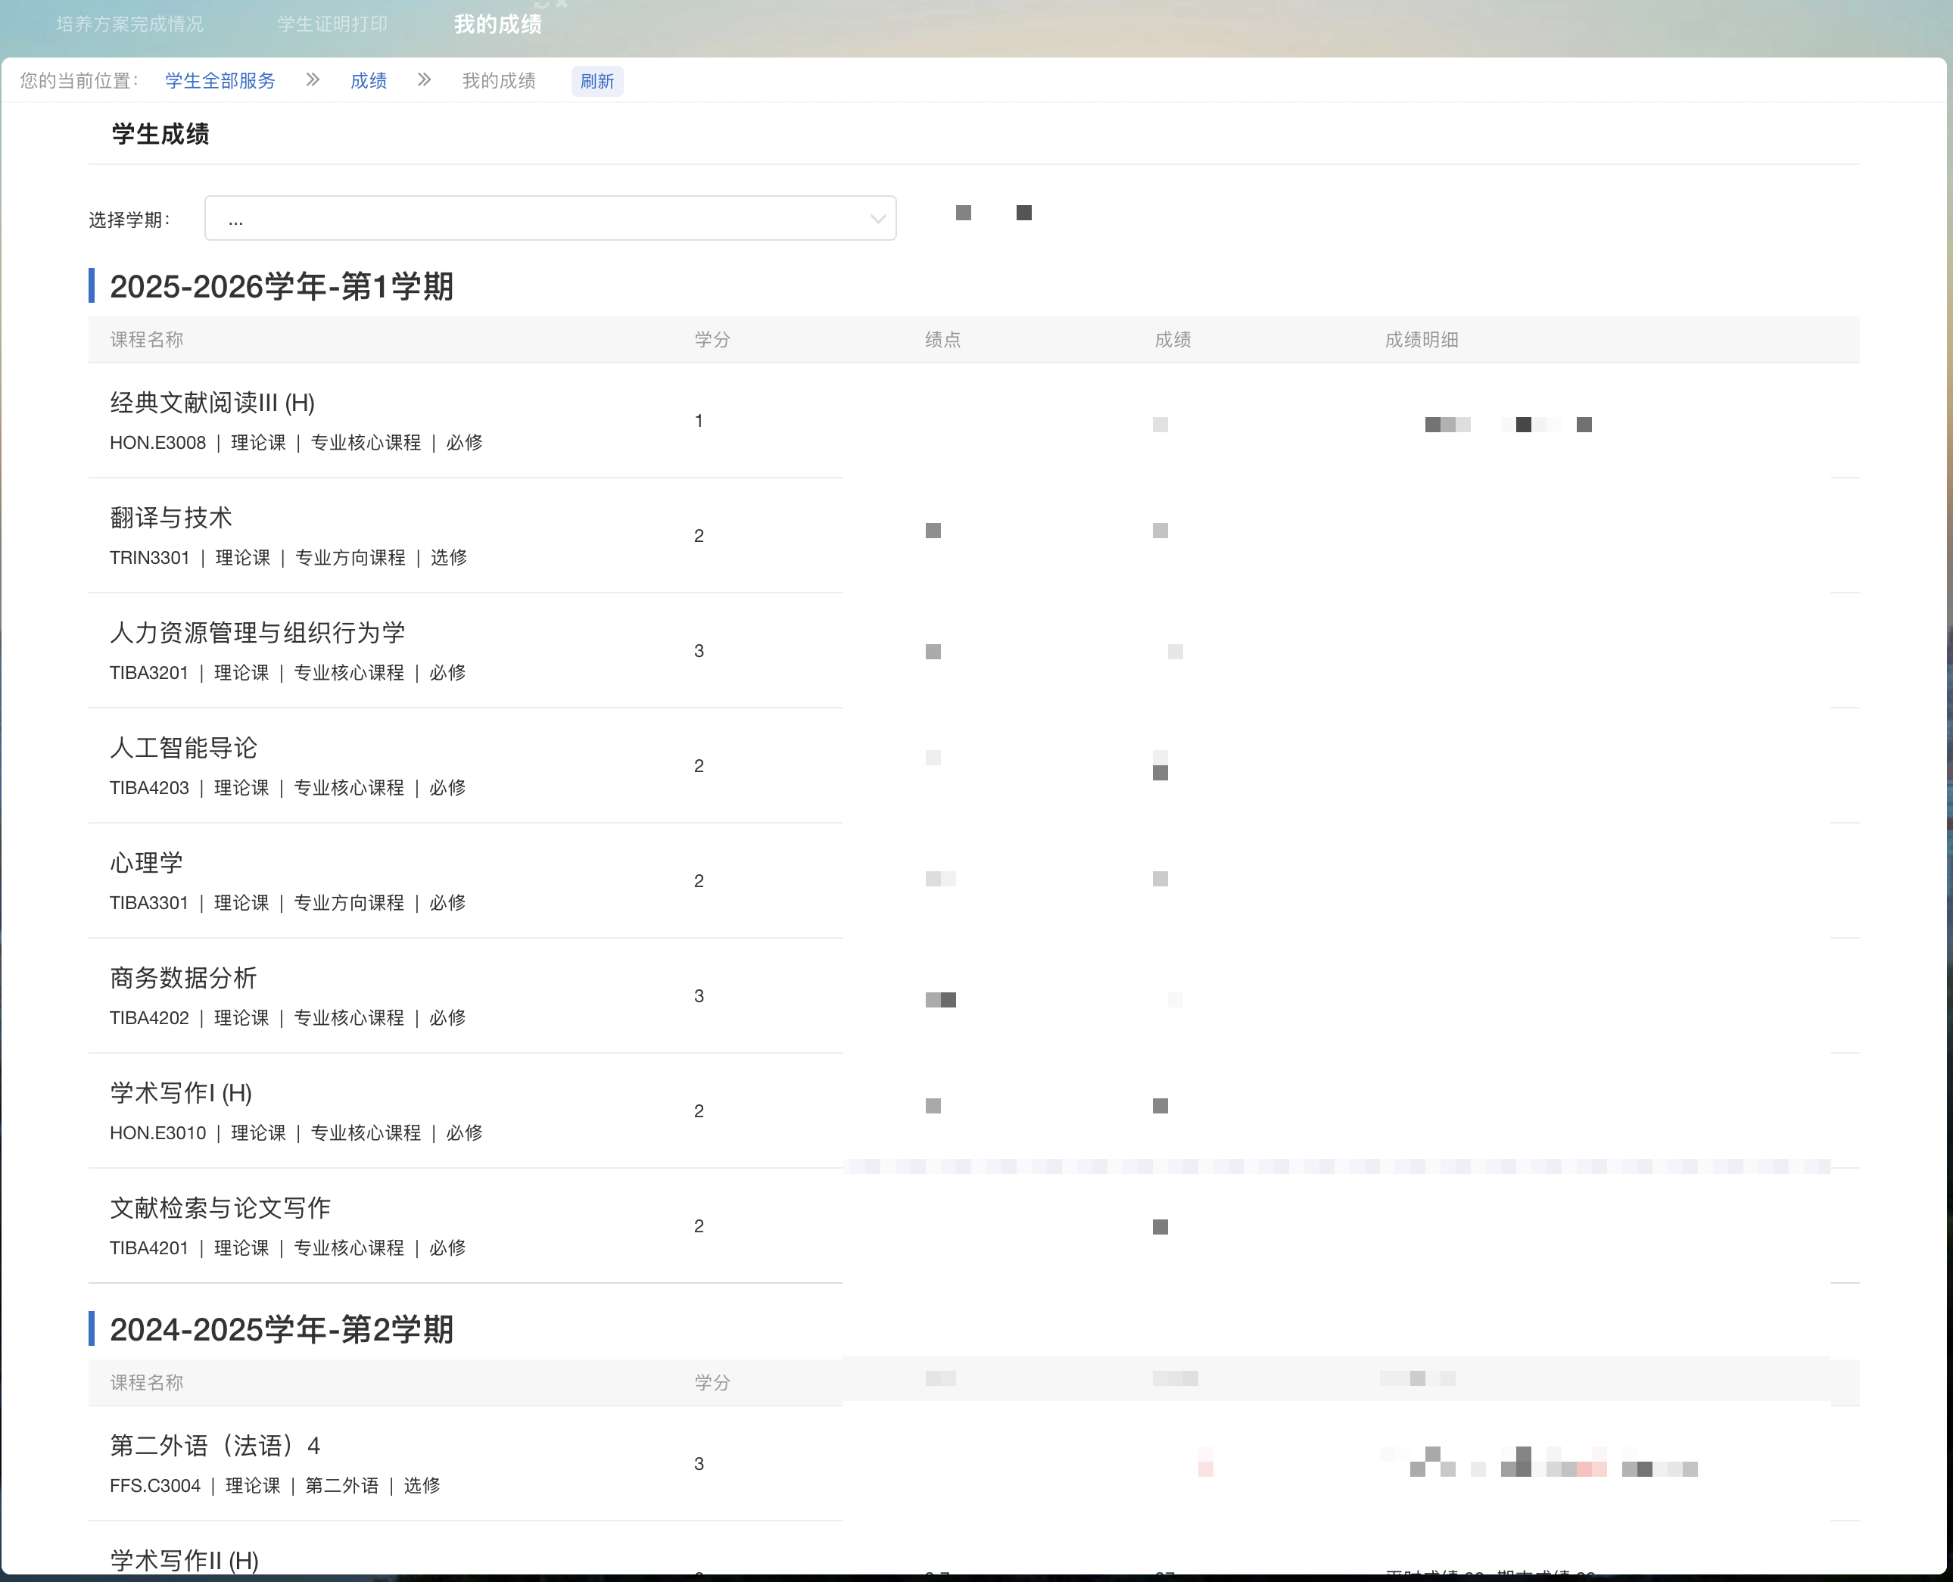Click the second breadcrumb separator chevron
Image resolution: width=1953 pixels, height=1582 pixels.
(x=423, y=80)
